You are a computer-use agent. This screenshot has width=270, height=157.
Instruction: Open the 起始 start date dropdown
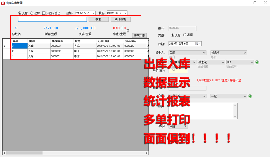click(94, 13)
